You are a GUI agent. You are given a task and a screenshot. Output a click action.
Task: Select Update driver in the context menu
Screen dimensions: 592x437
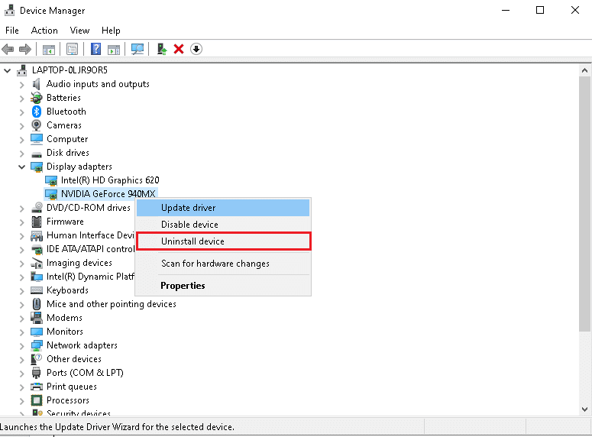[x=188, y=208]
